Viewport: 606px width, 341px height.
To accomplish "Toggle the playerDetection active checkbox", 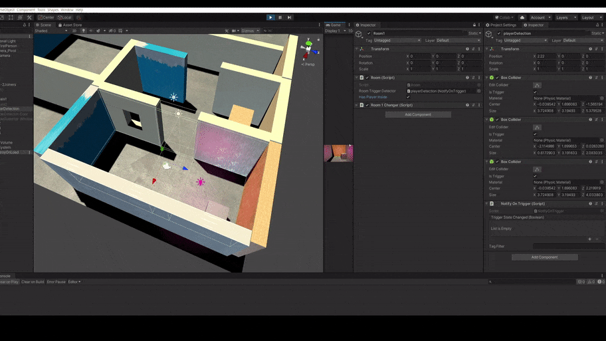I will [499, 33].
